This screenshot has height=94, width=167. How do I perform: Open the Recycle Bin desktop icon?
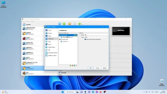(162, 83)
